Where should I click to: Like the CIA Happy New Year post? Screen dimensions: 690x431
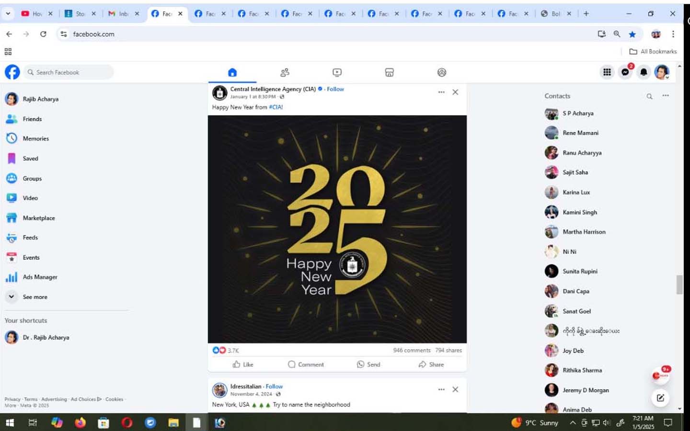point(243,364)
